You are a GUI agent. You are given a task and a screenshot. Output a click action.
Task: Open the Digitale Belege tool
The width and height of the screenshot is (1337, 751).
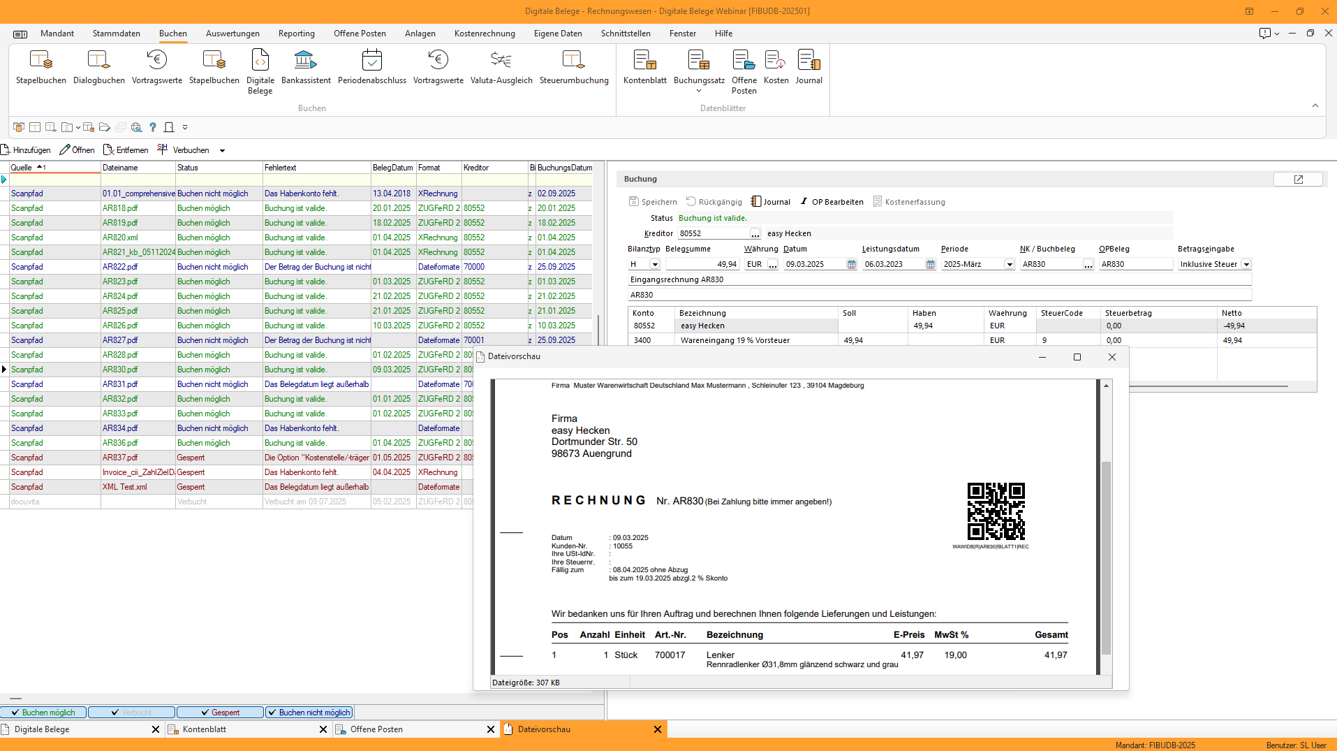tap(259, 70)
